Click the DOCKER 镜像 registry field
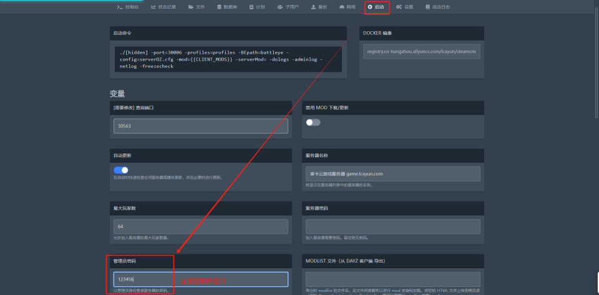Screen dimensions: 599x295 pos(421,52)
